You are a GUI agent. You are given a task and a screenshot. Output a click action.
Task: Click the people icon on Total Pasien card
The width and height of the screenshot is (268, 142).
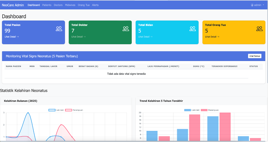click(59, 29)
